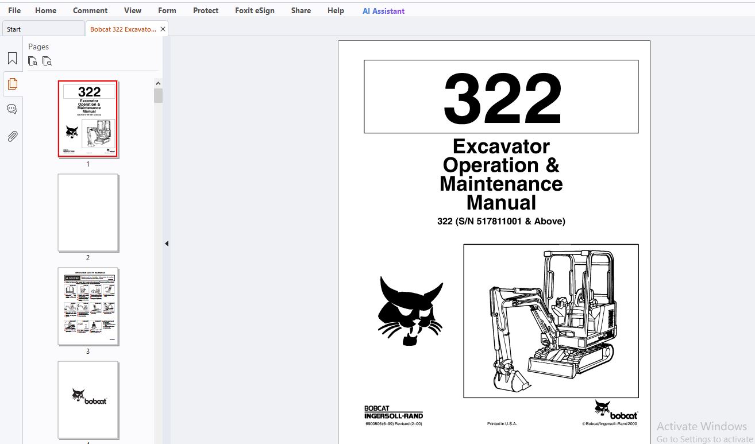
Task: Click the Pages panel heading
Action: [x=38, y=47]
